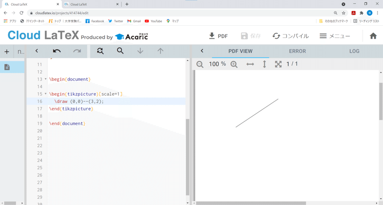383x205 pixels.
Task: Open a new browser tab
Action: pyautogui.click(x=127, y=4)
